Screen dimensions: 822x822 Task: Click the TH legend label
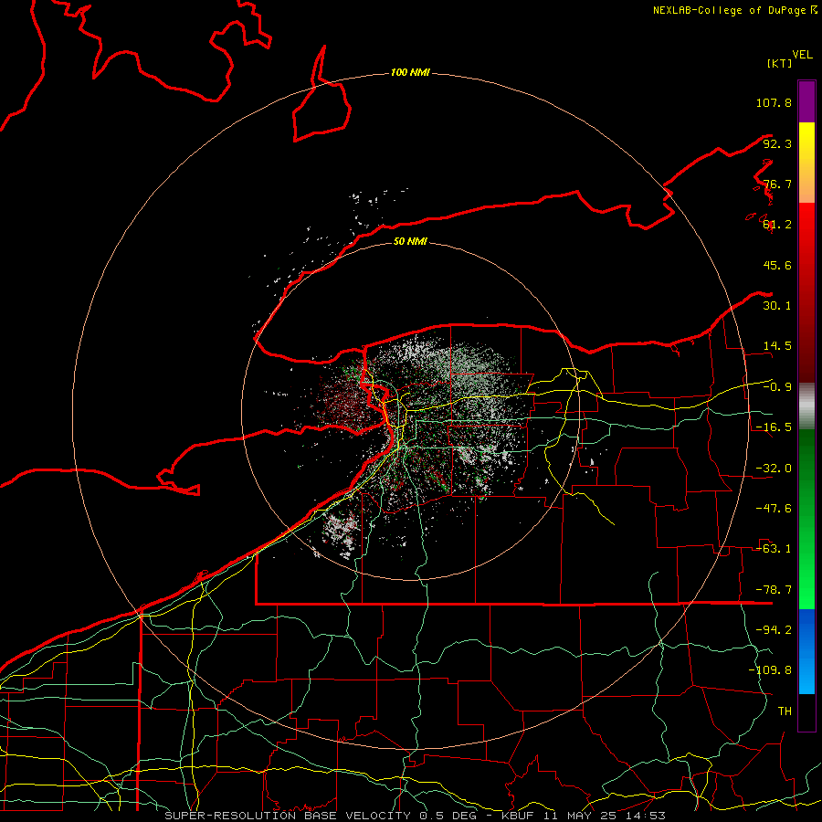(785, 711)
